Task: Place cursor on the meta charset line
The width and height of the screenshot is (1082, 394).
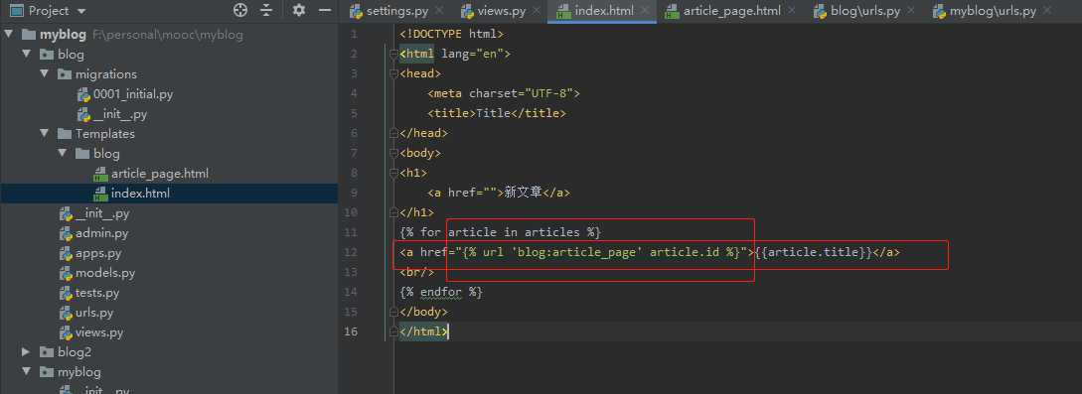Action: [x=504, y=93]
